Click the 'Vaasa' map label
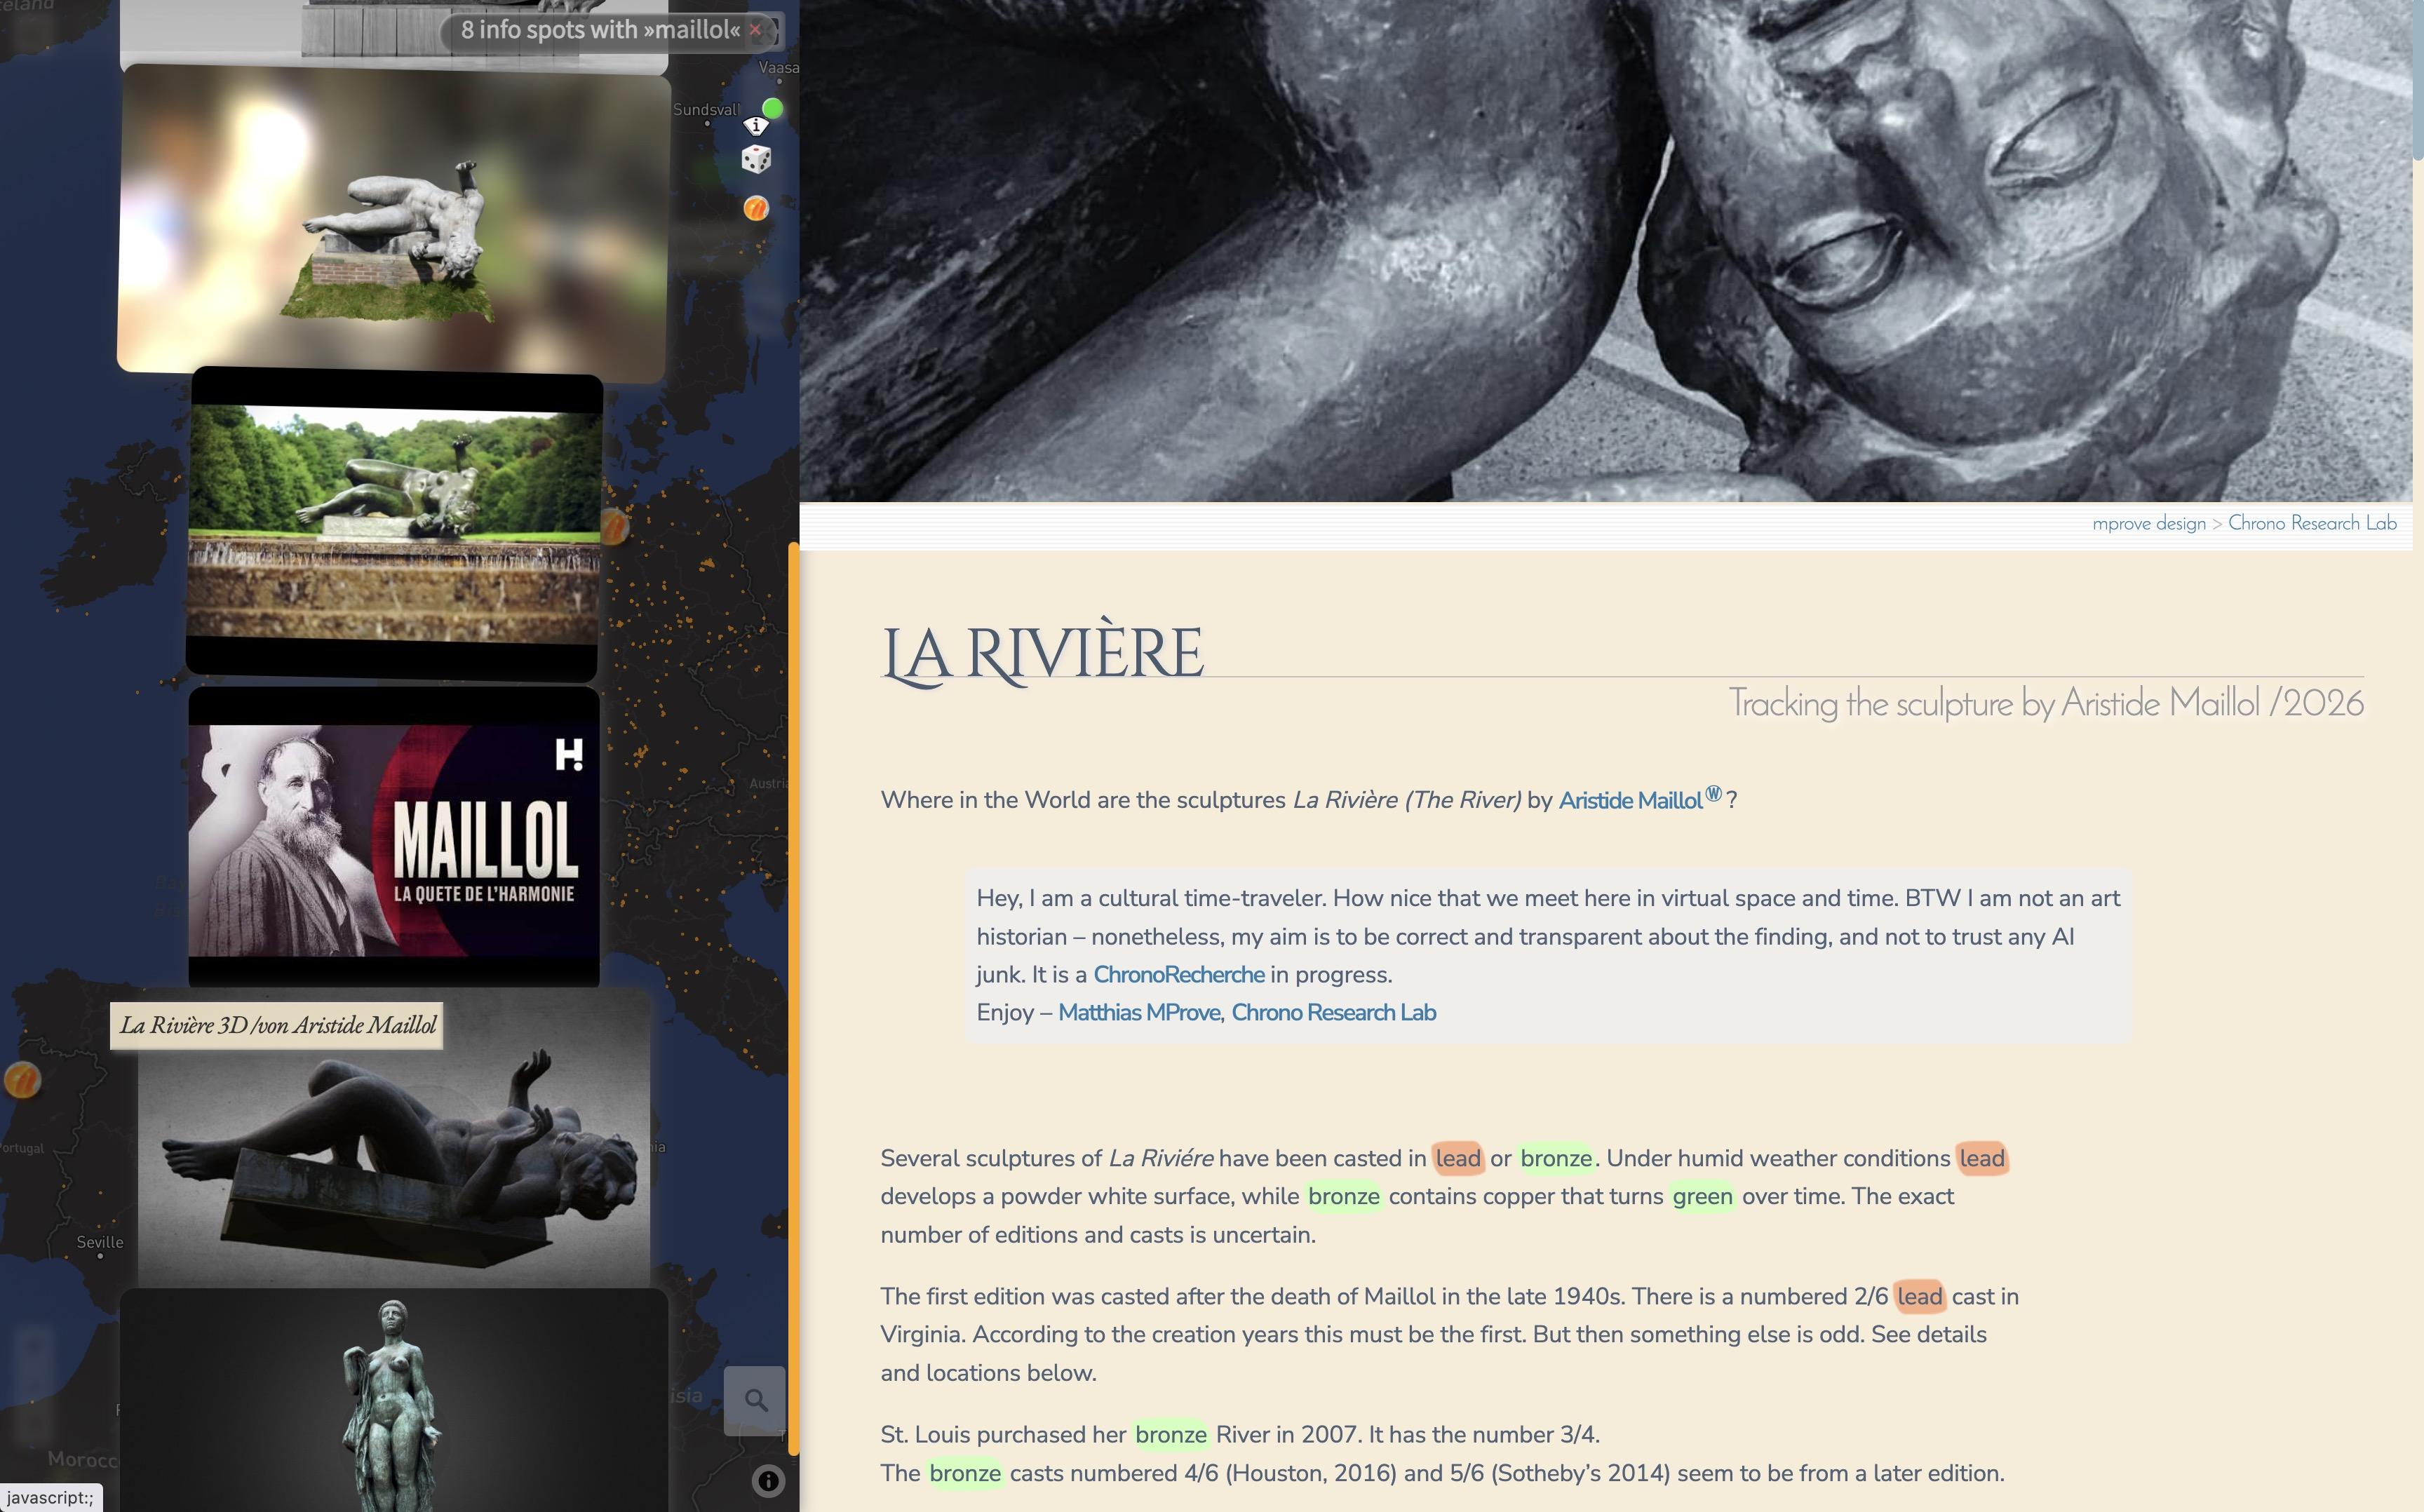Viewport: 2424px width, 1512px height. click(779, 68)
